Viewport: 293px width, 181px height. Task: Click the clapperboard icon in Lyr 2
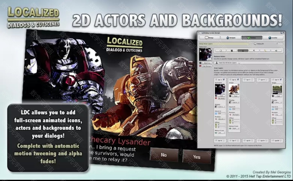tap(230, 96)
